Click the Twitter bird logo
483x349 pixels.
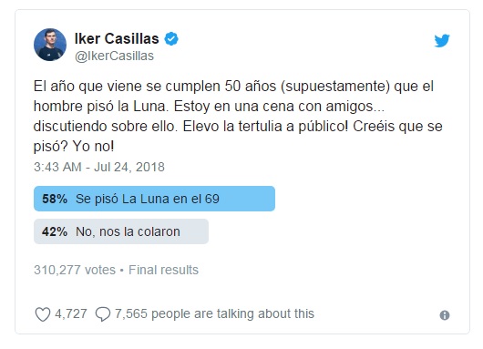tap(442, 41)
